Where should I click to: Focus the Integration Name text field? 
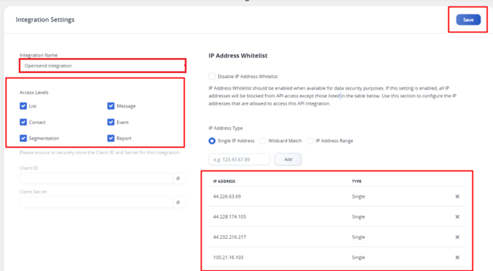tap(103, 66)
